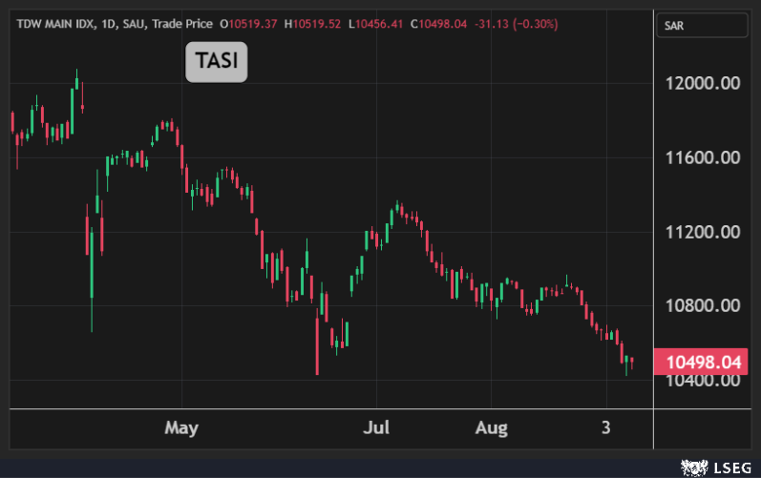Select the TDW MAIN IDX symbol name
The image size is (761, 478).
click(x=53, y=23)
